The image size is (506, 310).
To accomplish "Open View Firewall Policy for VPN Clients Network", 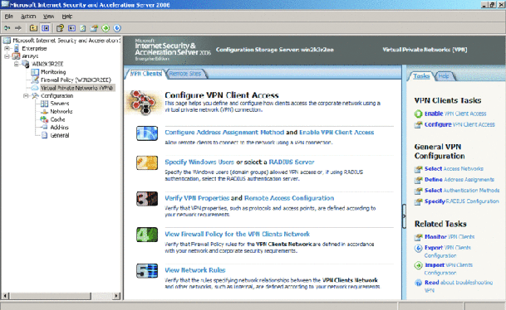I will click(237, 234).
